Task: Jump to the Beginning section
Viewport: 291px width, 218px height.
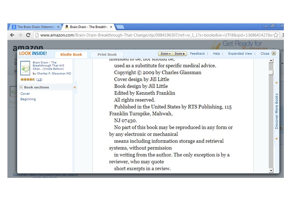Action: coord(28,99)
